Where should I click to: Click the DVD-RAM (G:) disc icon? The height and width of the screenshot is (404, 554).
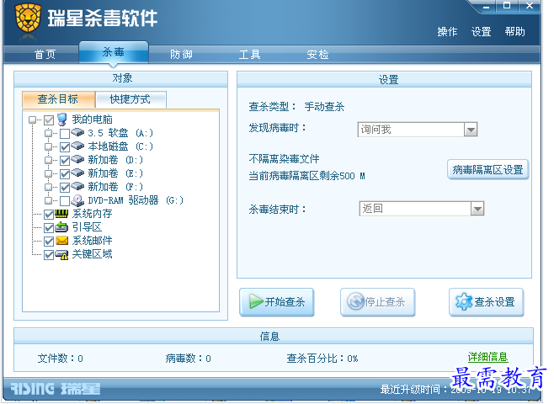pos(77,200)
